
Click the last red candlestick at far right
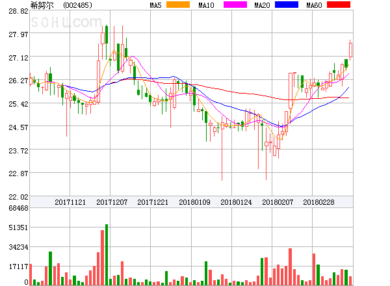pos(350,50)
